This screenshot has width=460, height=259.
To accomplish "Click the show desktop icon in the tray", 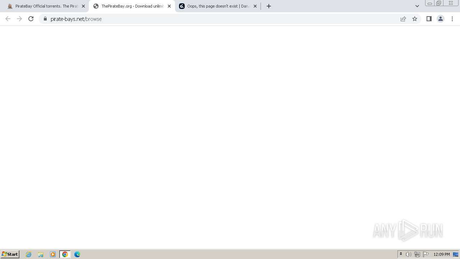I will 456,254.
